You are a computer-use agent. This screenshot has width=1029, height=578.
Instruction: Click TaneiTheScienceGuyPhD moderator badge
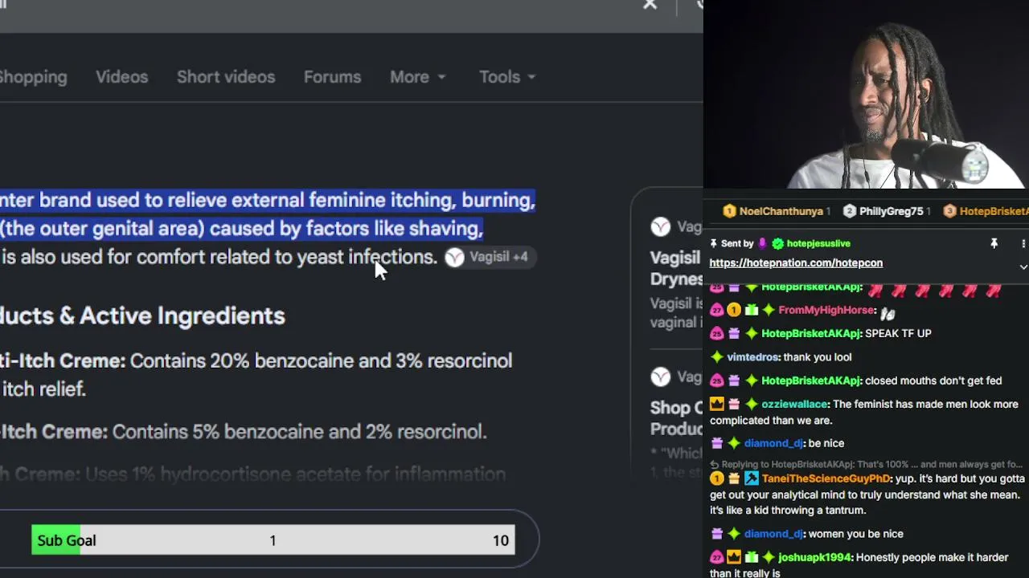click(x=751, y=478)
